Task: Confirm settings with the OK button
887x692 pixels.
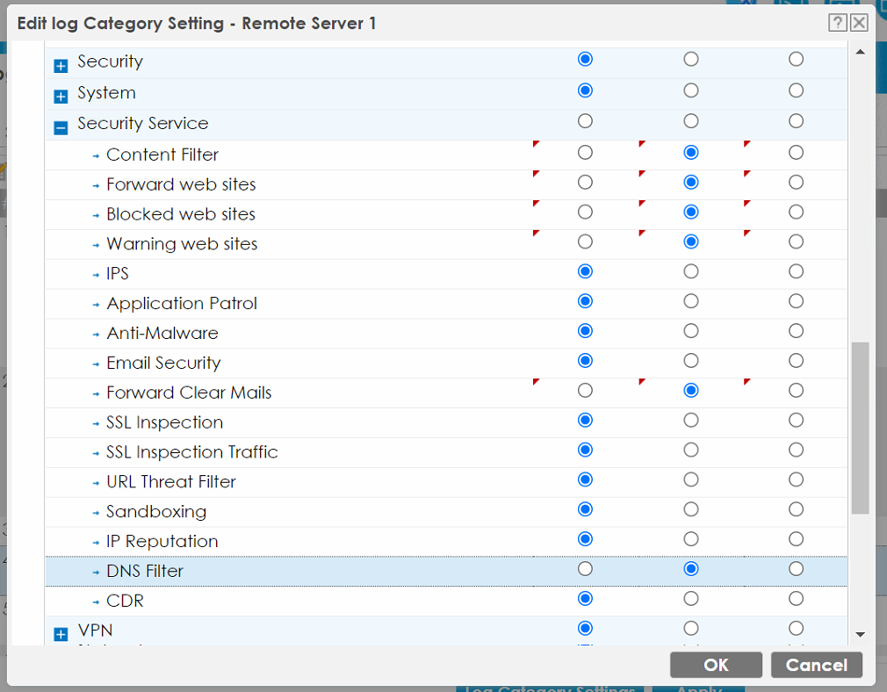Action: [x=716, y=665]
